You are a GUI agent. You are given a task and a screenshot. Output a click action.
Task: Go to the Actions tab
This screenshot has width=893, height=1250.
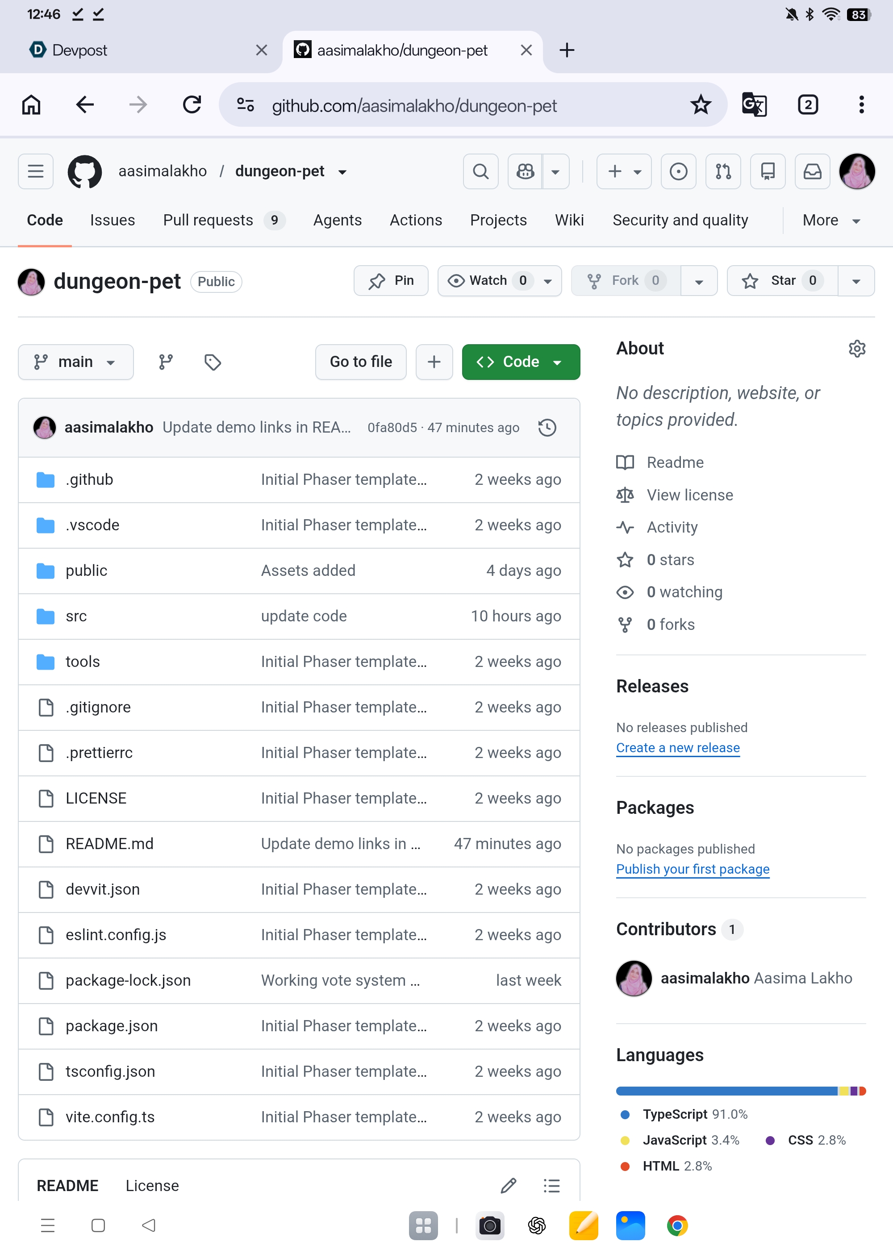click(416, 221)
